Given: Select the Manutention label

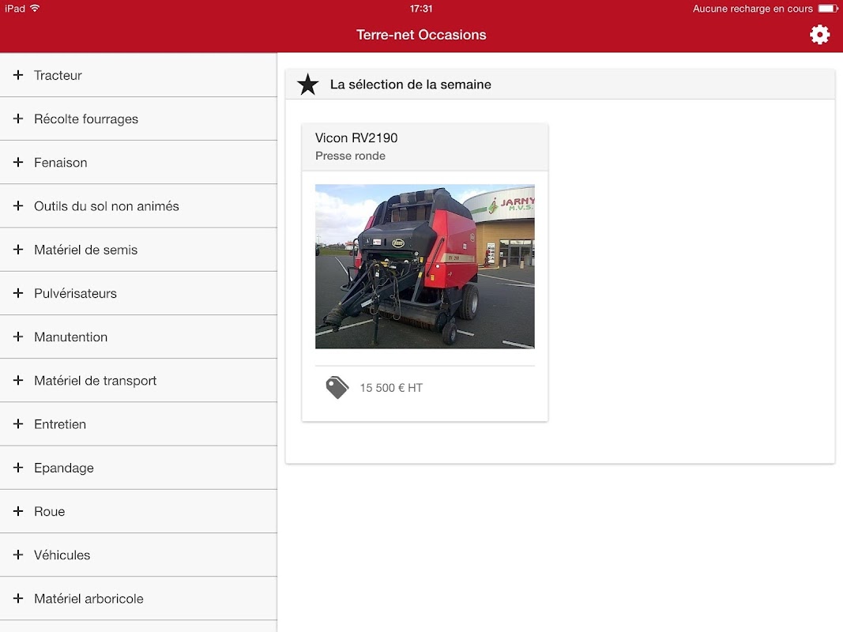Looking at the screenshot, I should (70, 337).
